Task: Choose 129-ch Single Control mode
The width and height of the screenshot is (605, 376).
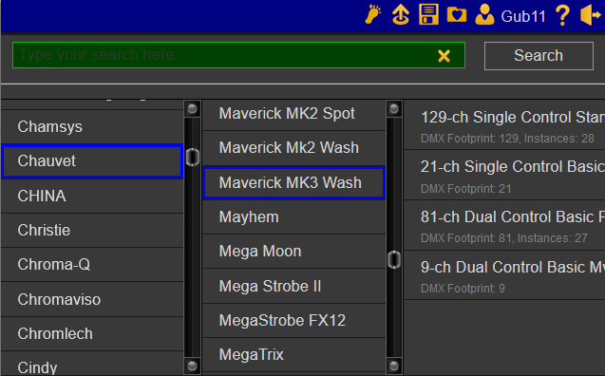Action: coord(504,125)
